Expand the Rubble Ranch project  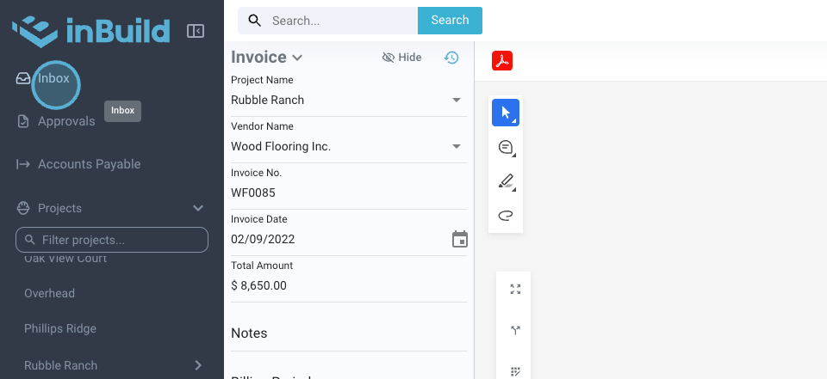[x=198, y=365]
